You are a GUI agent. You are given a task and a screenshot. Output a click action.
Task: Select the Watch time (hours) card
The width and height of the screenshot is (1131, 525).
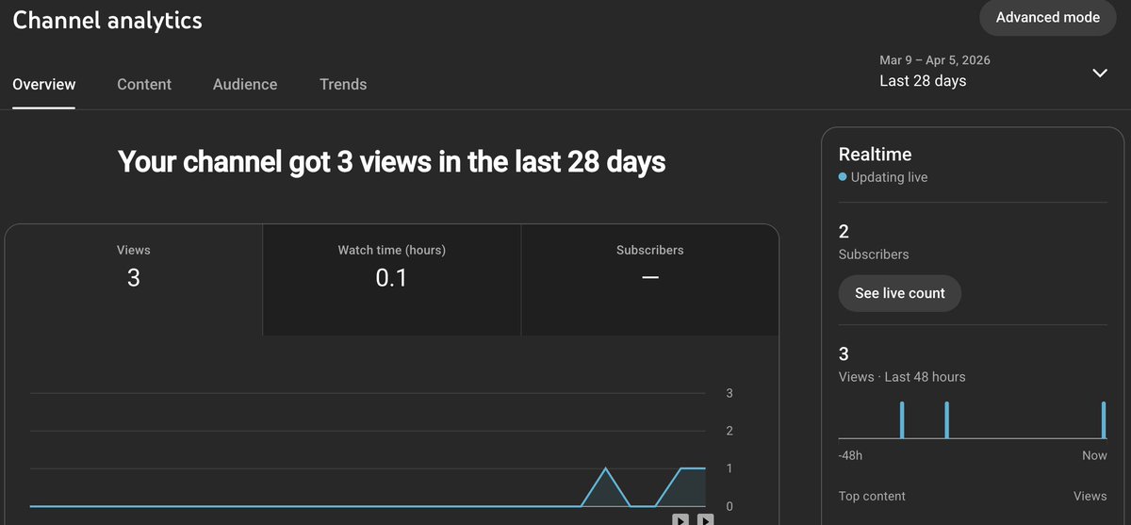[x=392, y=280]
